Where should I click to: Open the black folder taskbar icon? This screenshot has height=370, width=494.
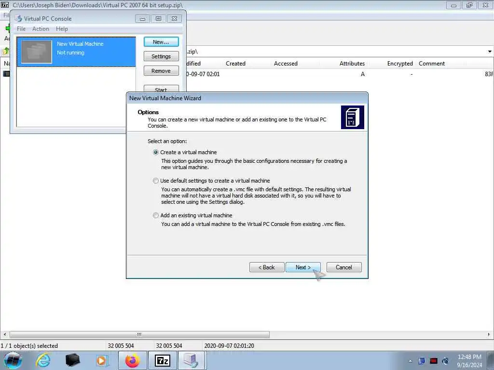pyautogui.click(x=72, y=360)
